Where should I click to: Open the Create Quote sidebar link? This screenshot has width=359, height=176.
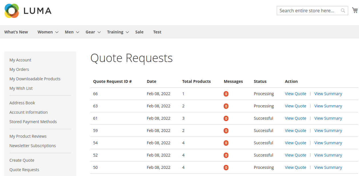click(22, 160)
